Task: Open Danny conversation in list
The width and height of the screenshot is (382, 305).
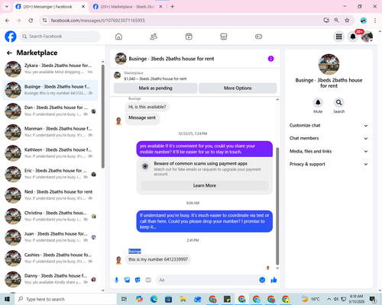Action: (51, 279)
